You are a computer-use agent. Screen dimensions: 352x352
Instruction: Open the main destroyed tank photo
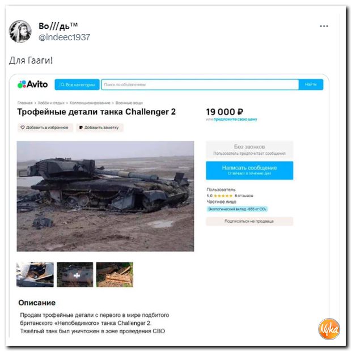105,196
